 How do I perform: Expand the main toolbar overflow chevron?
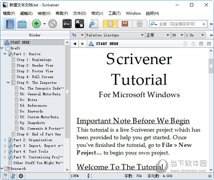click(211, 24)
